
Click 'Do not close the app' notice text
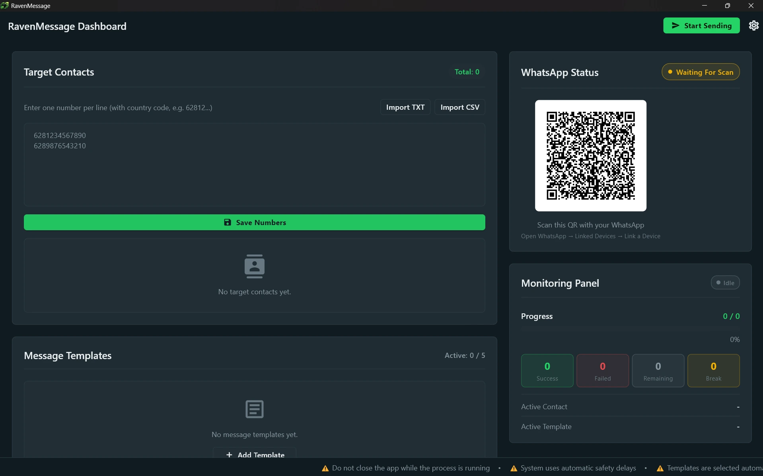tap(411, 468)
